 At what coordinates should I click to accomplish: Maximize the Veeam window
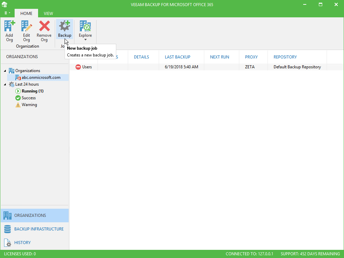click(321, 4)
